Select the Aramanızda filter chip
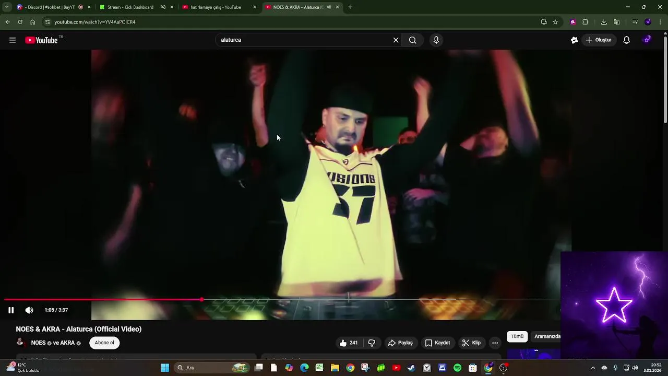The height and width of the screenshot is (376, 668). click(547, 336)
